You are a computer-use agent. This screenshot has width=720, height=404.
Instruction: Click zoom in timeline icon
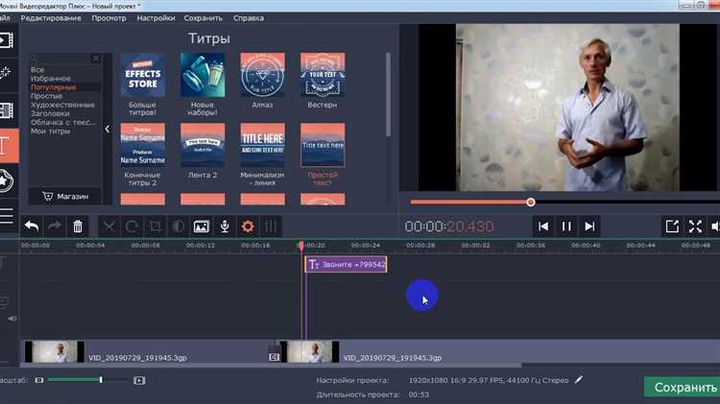click(x=139, y=380)
